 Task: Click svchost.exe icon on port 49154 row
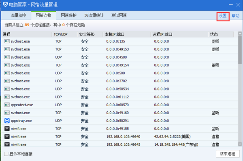[x=7, y=65]
